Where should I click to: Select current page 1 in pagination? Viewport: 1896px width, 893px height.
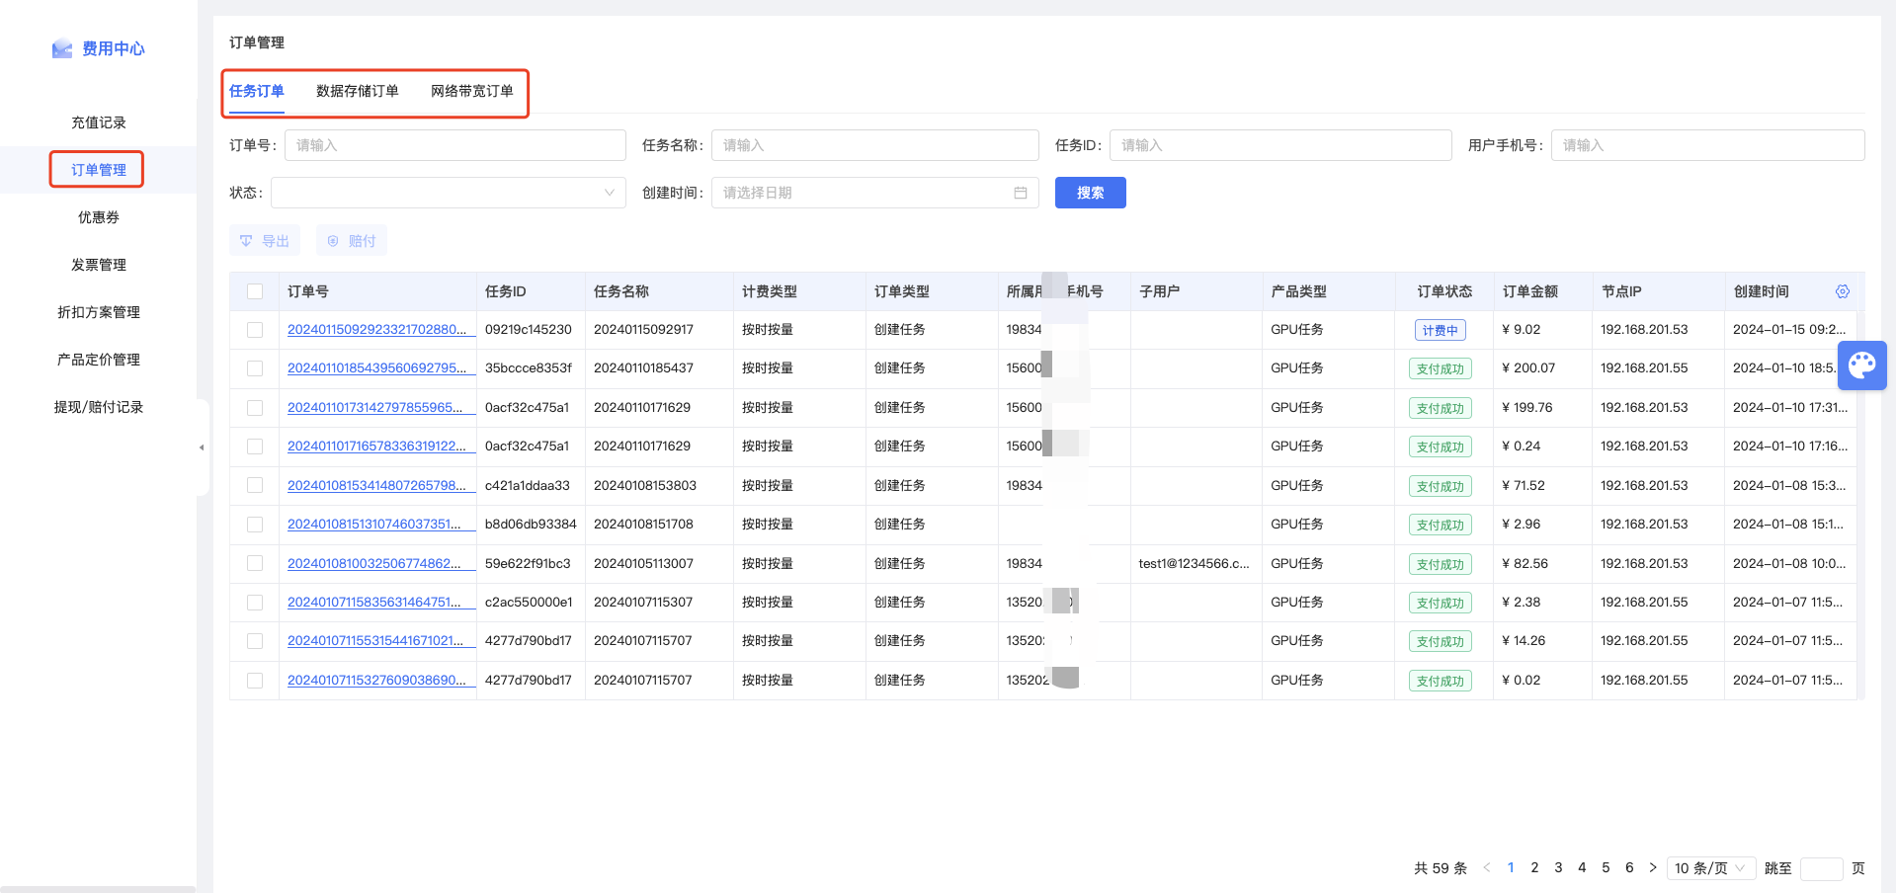[1511, 868]
